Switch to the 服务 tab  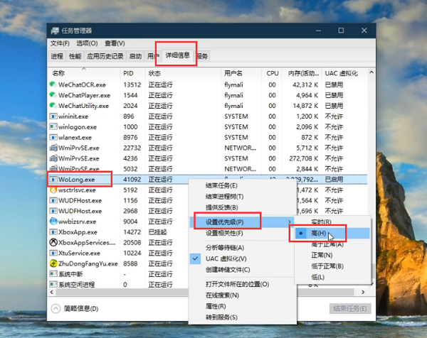203,56
